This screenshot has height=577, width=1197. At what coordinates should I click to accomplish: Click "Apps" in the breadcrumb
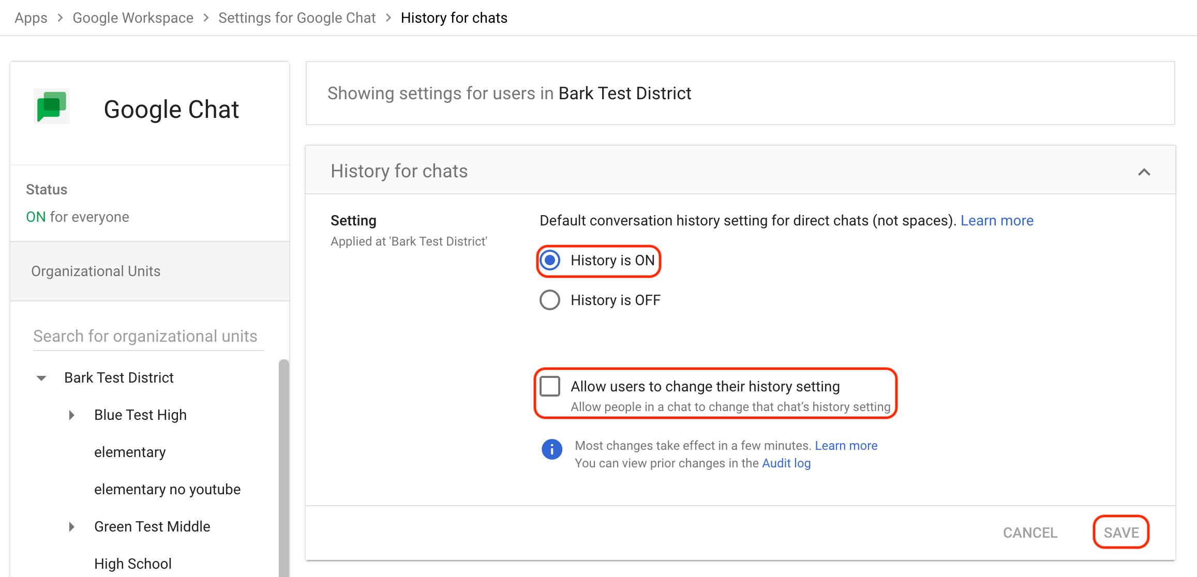(x=31, y=17)
